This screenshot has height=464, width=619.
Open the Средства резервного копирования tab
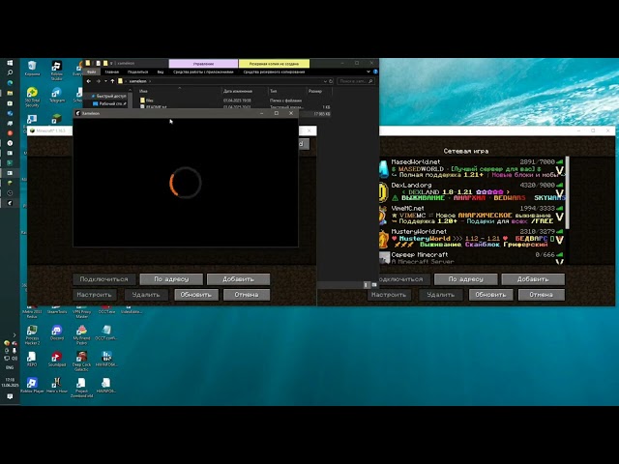[274, 72]
